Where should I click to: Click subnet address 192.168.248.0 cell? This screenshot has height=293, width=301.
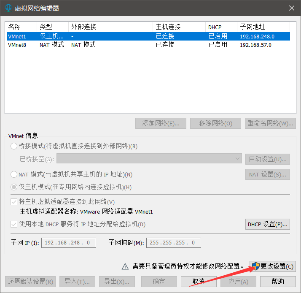point(257,37)
